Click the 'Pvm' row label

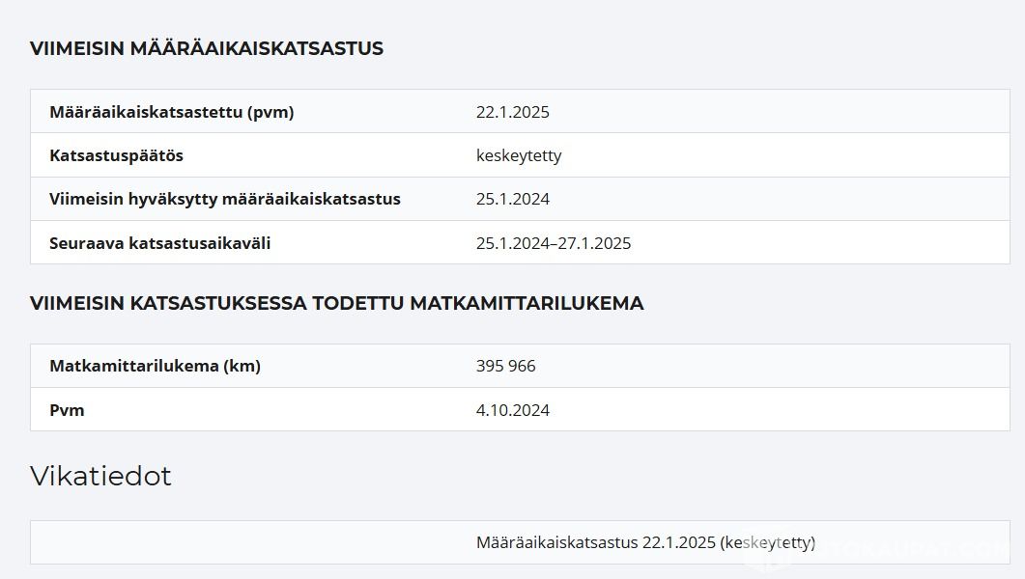[x=67, y=410]
